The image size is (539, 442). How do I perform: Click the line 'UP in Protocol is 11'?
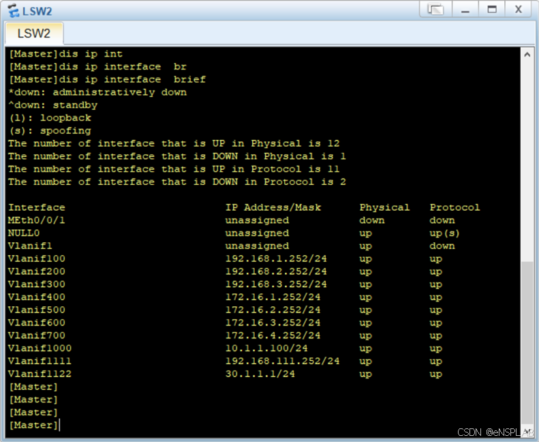coord(174,169)
